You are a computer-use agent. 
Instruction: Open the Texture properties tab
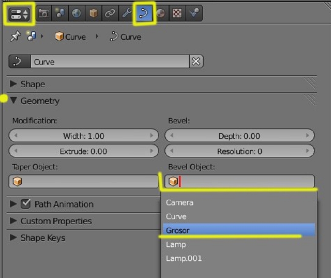click(177, 14)
